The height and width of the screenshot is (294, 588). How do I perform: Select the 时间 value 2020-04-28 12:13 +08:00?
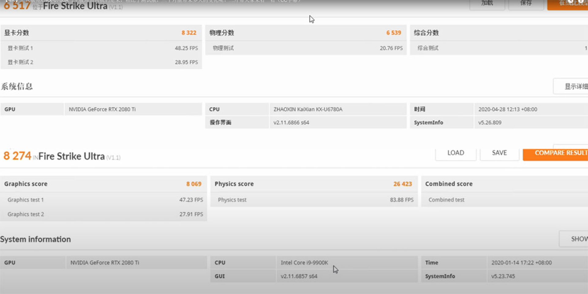coord(508,109)
